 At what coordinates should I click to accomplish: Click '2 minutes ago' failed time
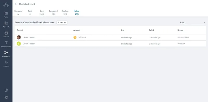pyautogui.click(x=155, y=38)
